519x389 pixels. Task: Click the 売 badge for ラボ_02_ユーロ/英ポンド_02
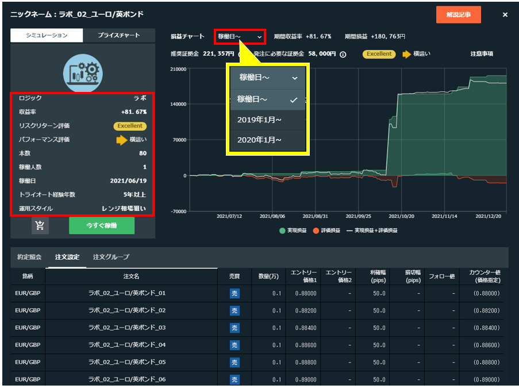[234, 311]
